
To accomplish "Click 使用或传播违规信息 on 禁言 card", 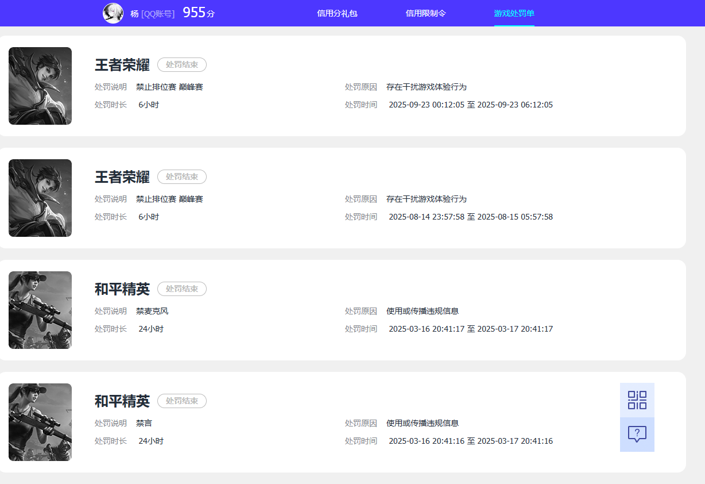I will click(x=423, y=423).
